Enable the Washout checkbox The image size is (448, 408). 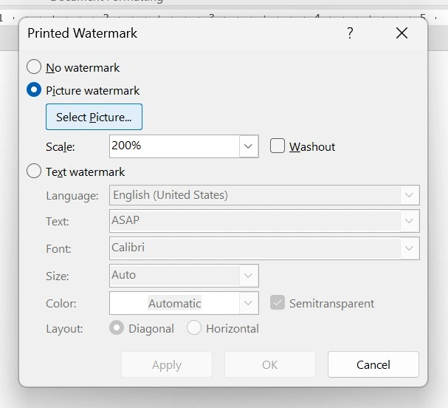coord(278,146)
